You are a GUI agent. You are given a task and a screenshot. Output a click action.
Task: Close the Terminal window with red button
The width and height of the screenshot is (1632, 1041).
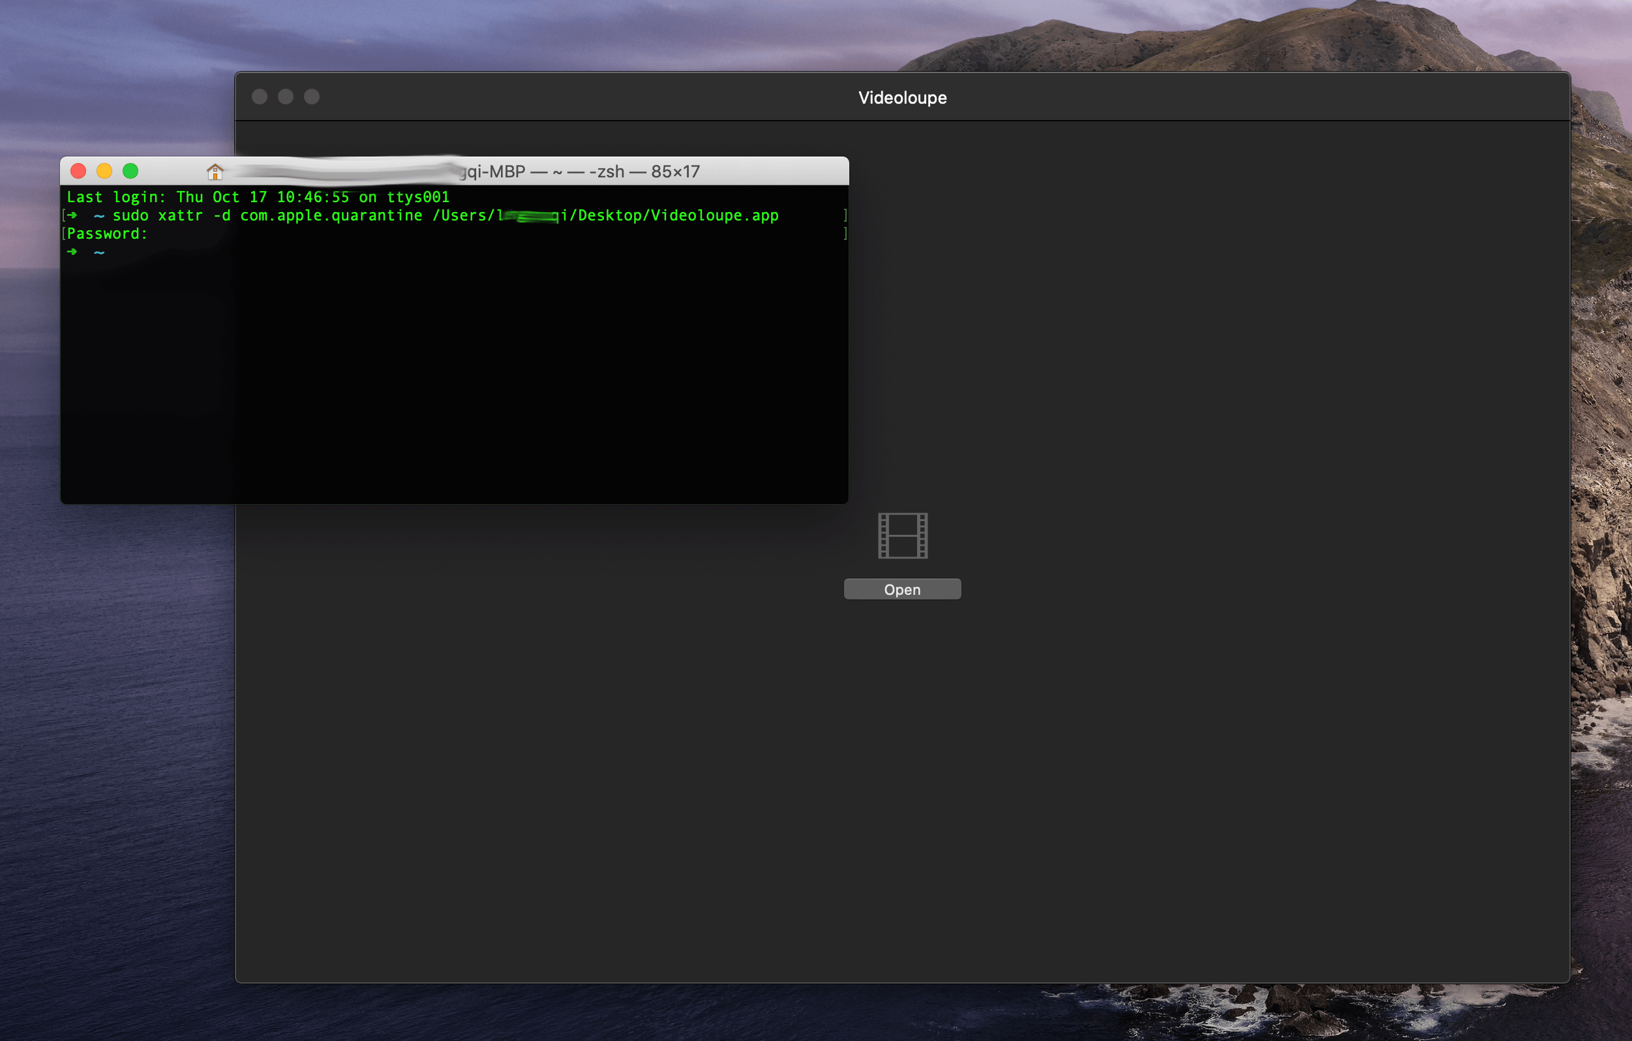tap(79, 171)
